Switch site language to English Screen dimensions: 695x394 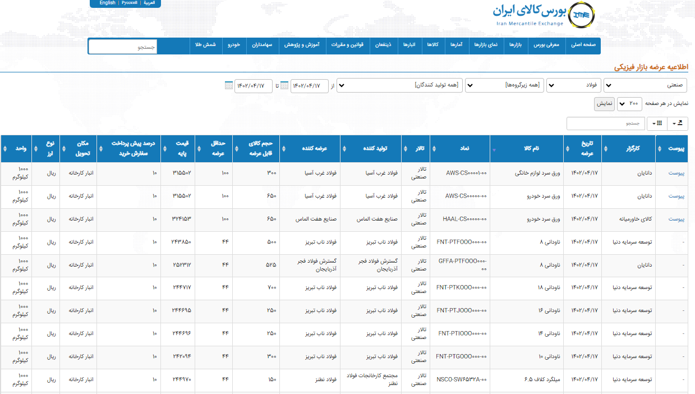pos(107,3)
